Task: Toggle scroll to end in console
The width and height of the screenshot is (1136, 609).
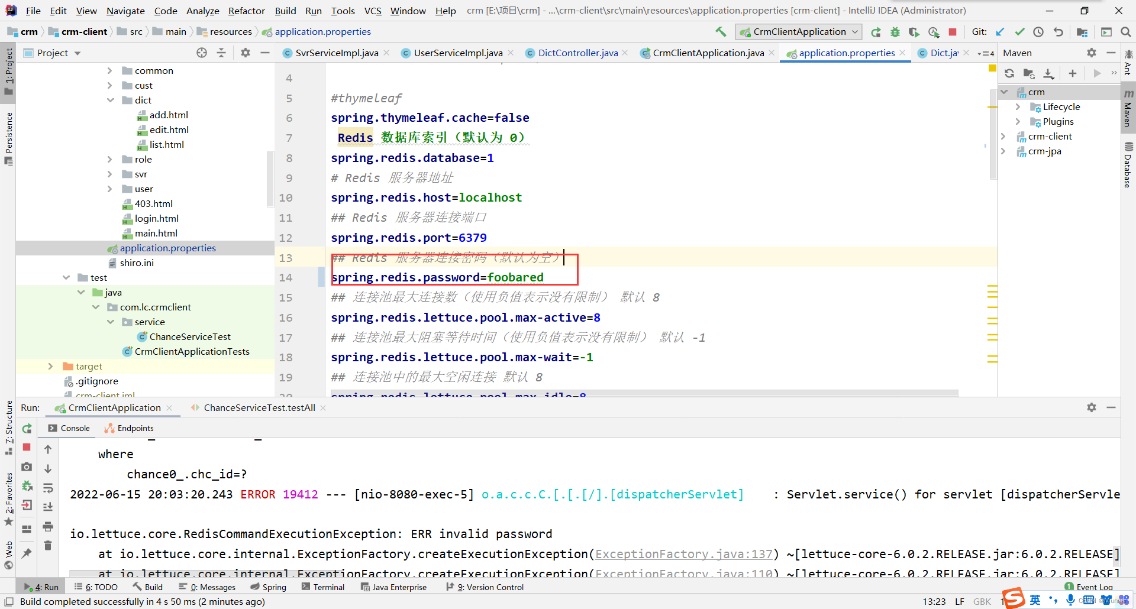Action: click(48, 507)
